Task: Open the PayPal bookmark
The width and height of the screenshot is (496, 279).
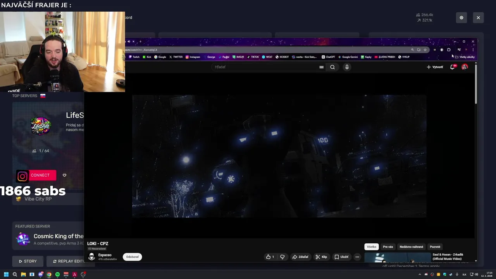Action: pos(224,57)
